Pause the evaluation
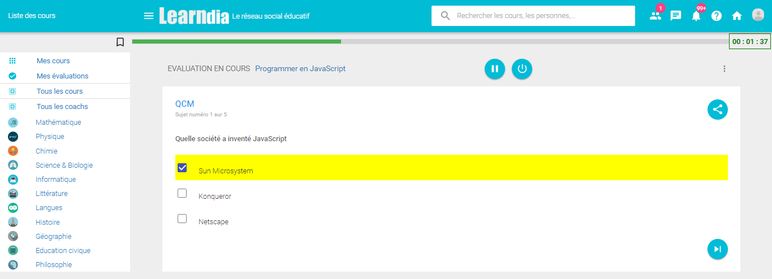Image resolution: width=772 pixels, height=279 pixels. click(495, 69)
